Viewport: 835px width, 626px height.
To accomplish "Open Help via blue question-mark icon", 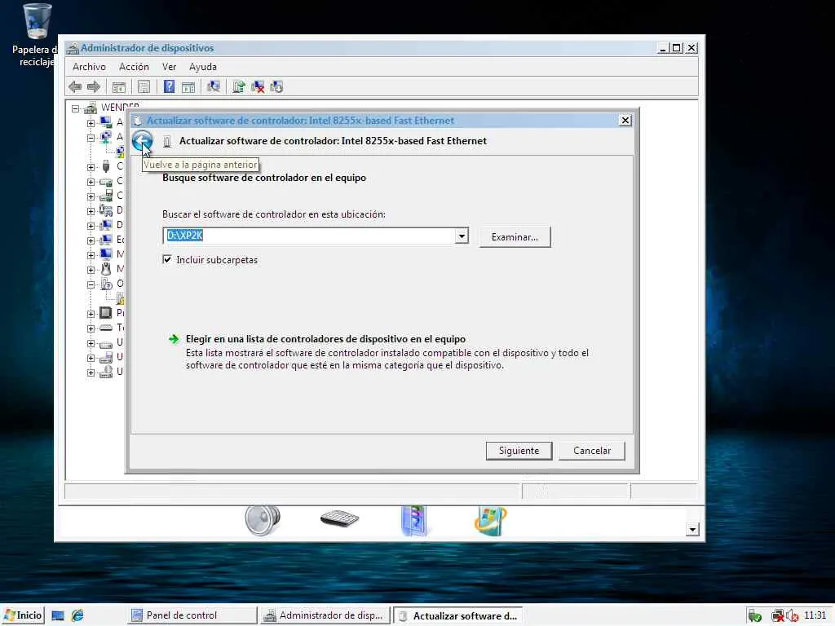I will click(x=169, y=86).
